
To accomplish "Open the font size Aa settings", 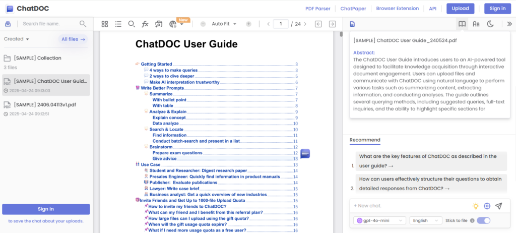I will (x=476, y=24).
